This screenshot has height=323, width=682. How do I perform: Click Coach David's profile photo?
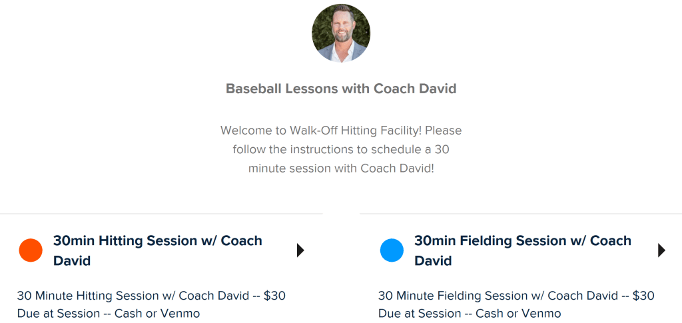point(341,33)
